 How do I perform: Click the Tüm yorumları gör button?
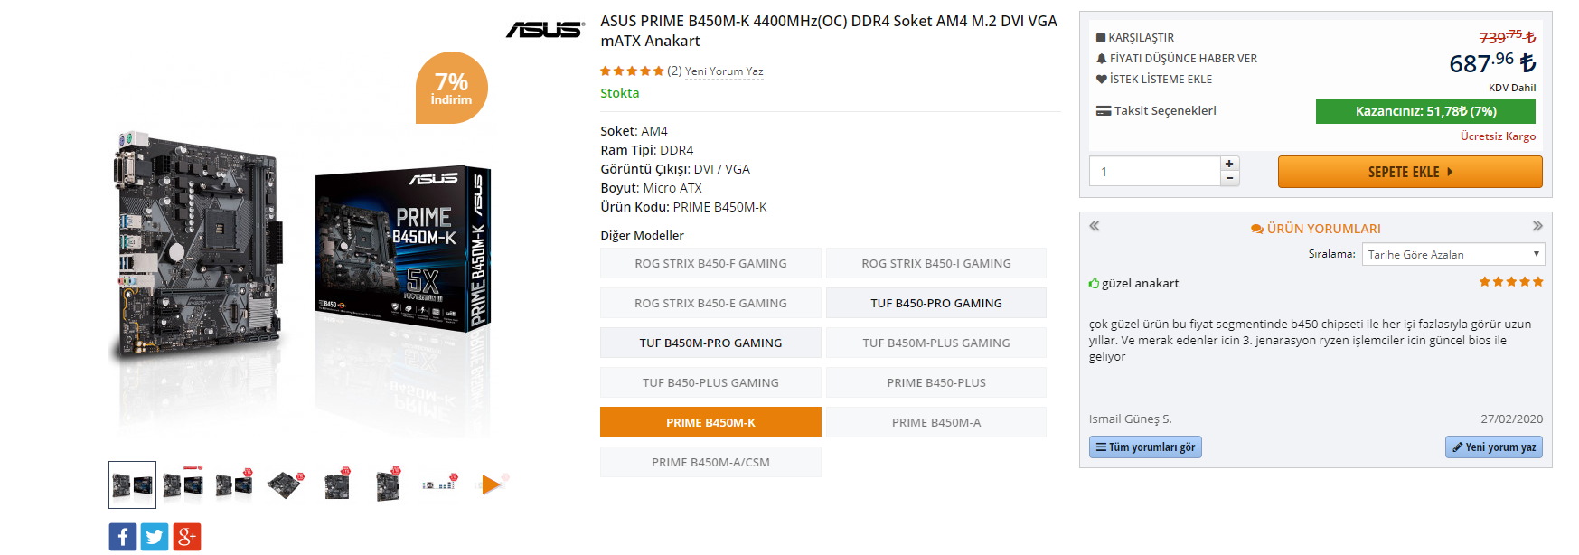[x=1145, y=447]
